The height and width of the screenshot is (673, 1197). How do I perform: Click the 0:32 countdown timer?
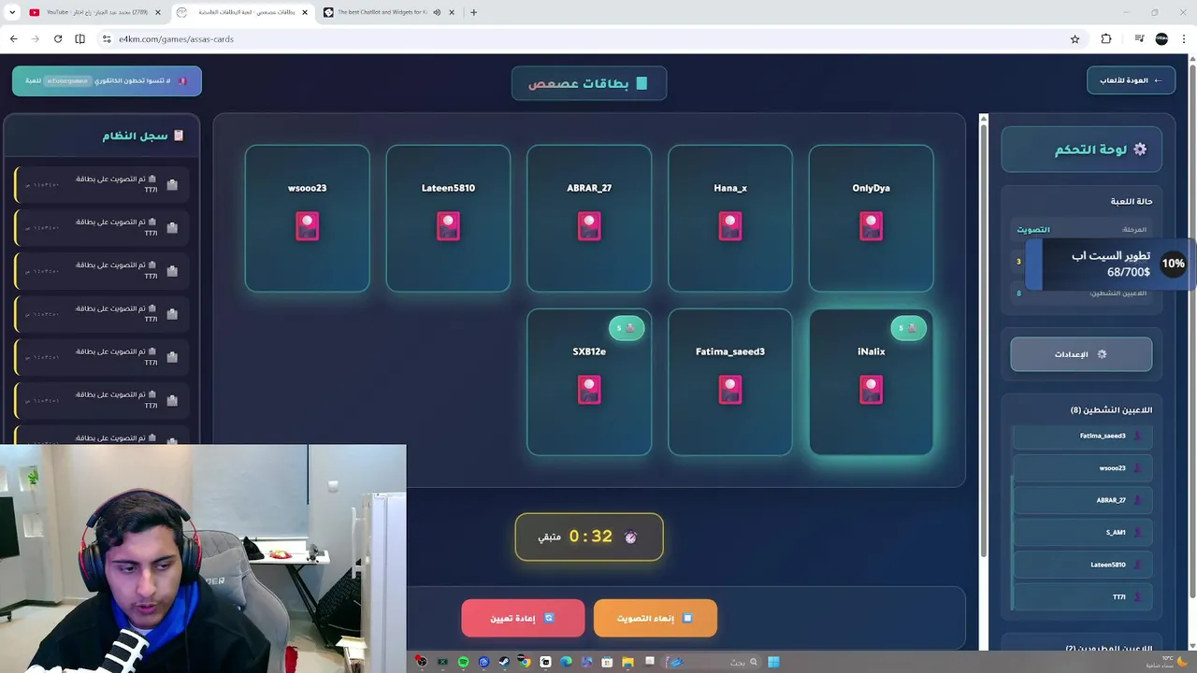[589, 537]
